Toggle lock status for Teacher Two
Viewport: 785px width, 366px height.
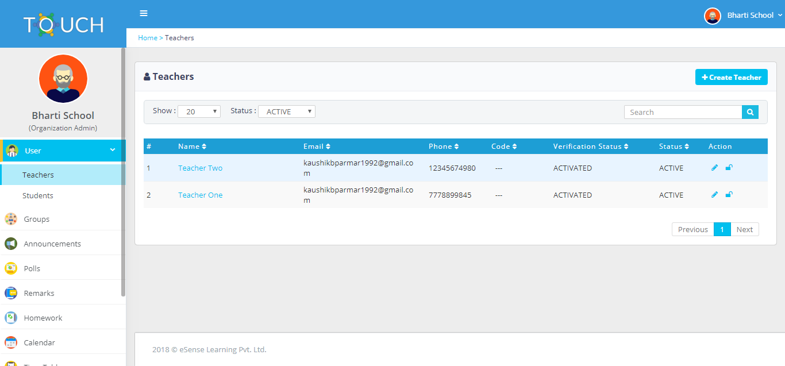tap(729, 168)
